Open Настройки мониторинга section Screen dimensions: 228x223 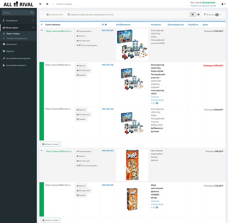18,58
